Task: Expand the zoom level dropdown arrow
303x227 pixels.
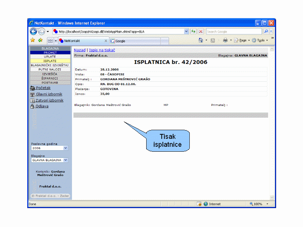Action: 267,204
